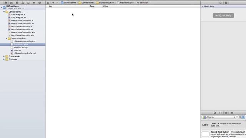Image resolution: width=246 pixels, height=138 pixels.
Task: Open the File Template library icon
Action: pos(215,113)
